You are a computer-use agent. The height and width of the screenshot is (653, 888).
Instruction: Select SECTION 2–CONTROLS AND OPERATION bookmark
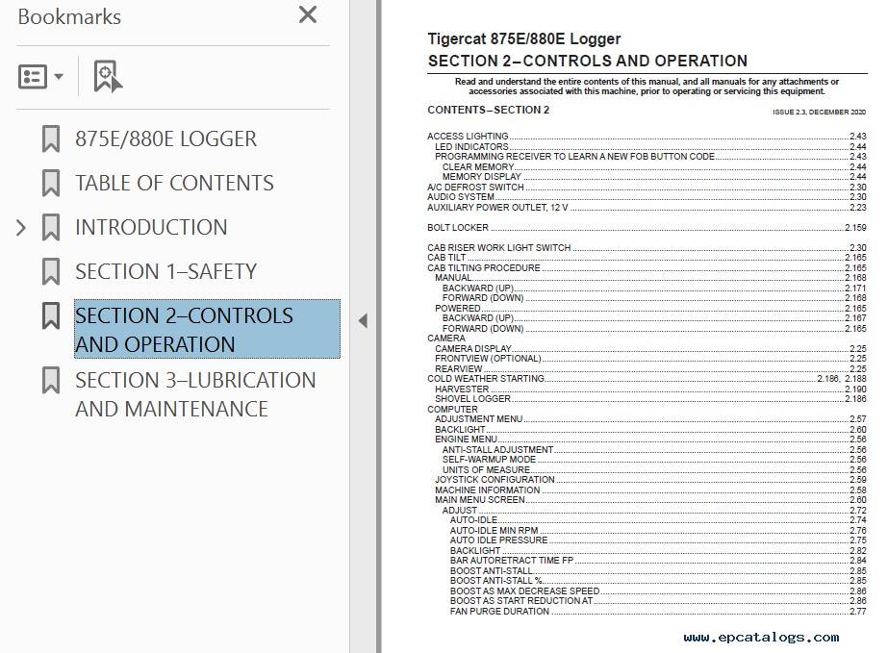pyautogui.click(x=207, y=329)
